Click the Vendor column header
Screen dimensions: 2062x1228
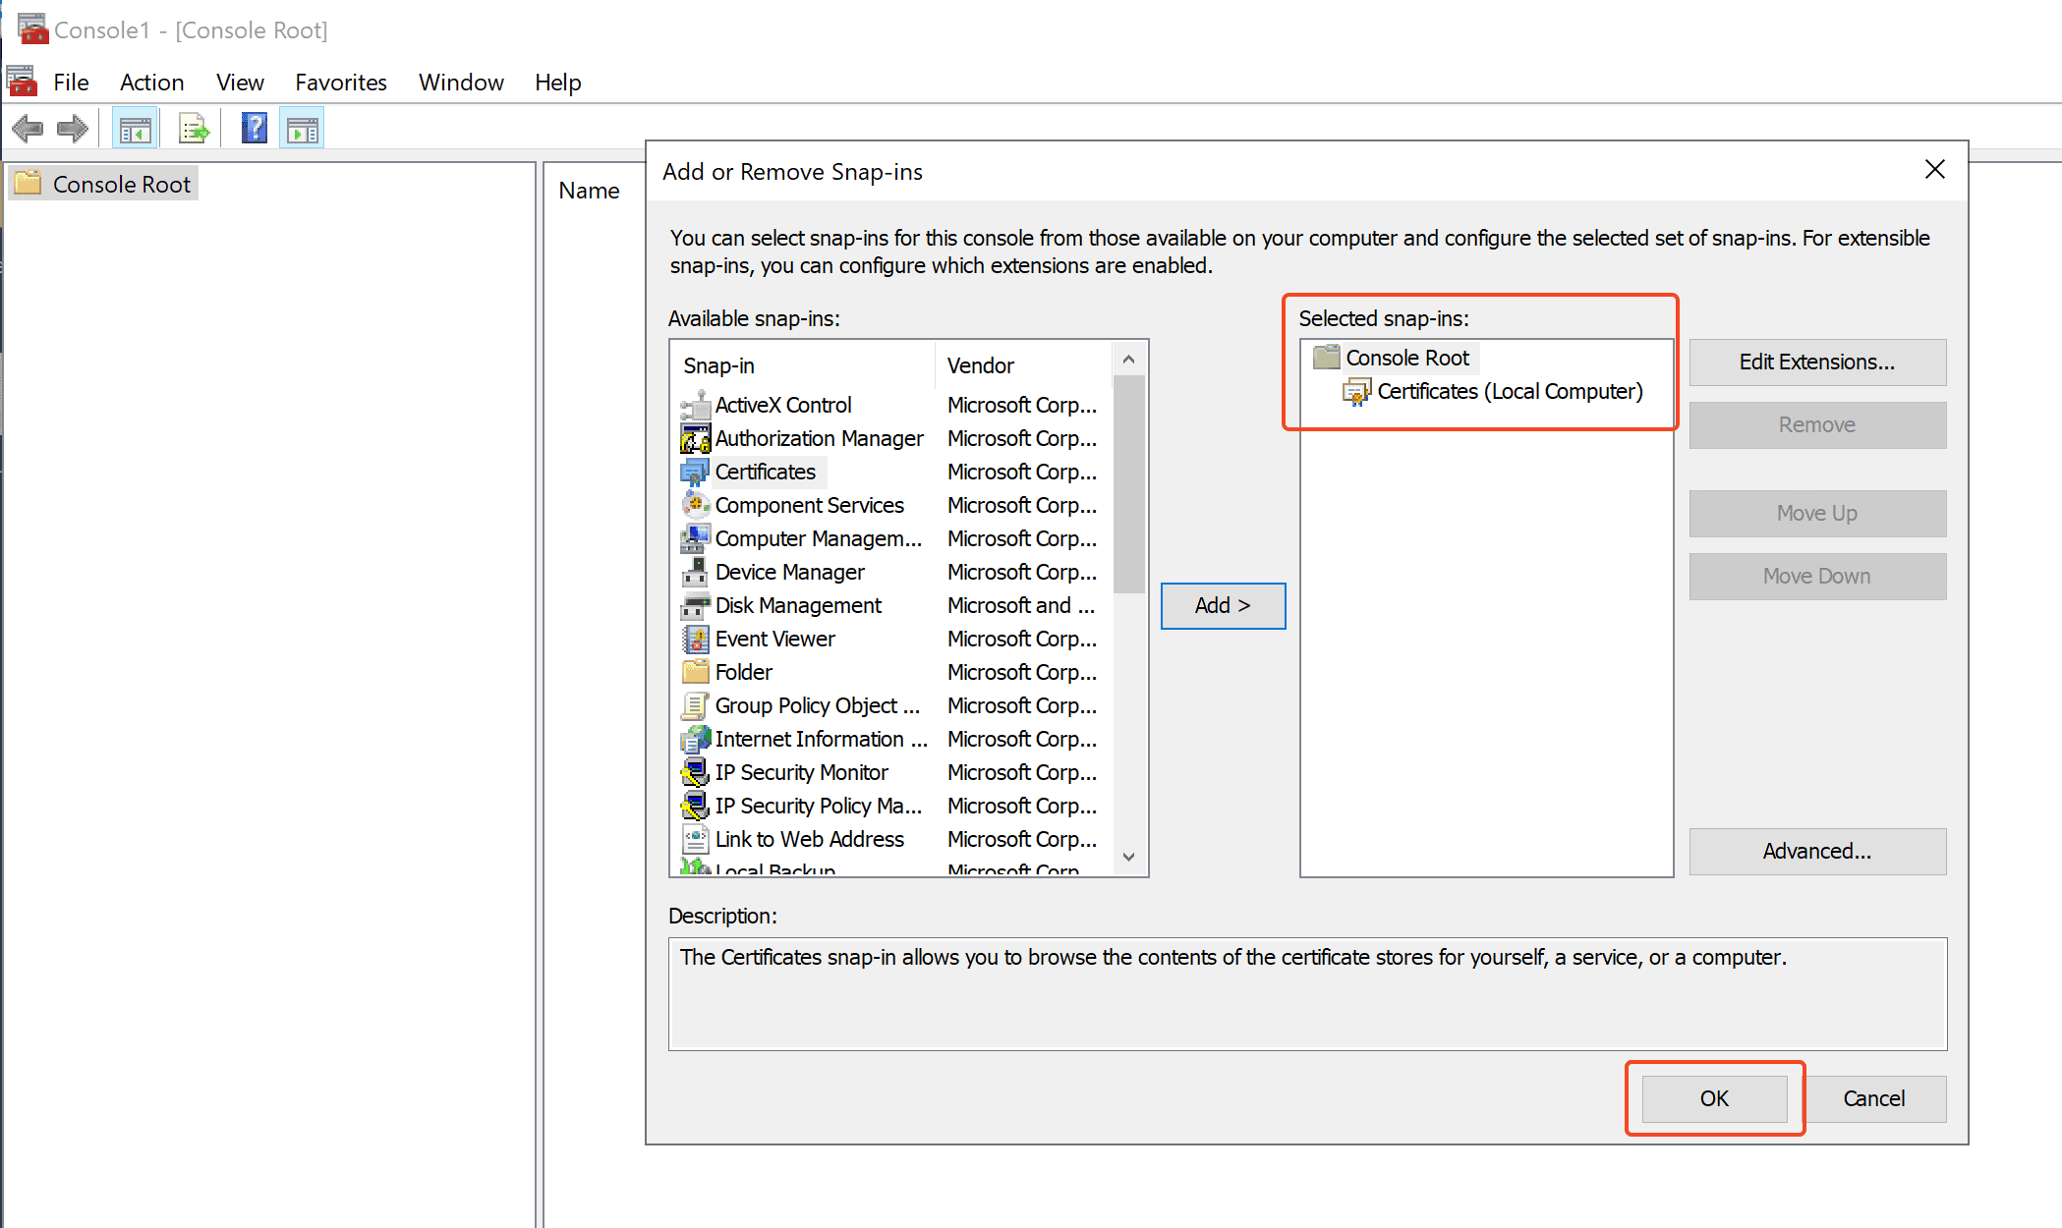click(x=1024, y=365)
